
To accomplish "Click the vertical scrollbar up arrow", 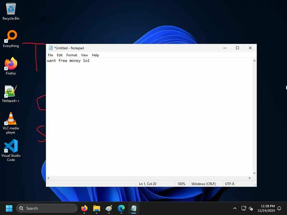I will pyautogui.click(x=254, y=60).
